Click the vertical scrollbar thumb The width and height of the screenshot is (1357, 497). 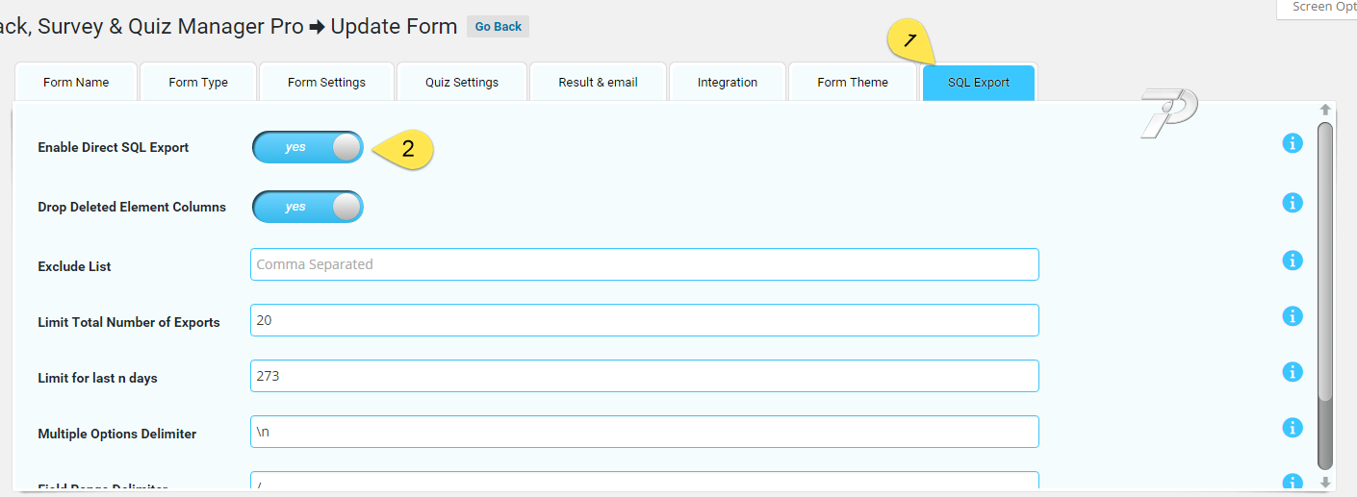coord(1325,288)
